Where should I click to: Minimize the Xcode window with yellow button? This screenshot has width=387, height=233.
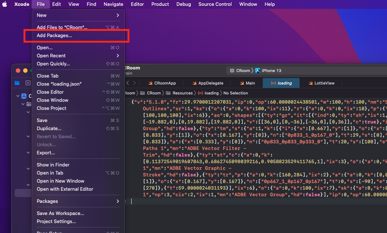tap(25, 71)
